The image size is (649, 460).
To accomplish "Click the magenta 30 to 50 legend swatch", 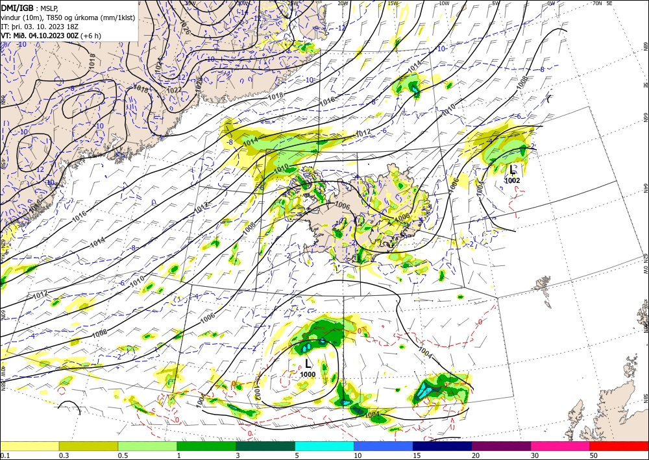I will pos(561,446).
